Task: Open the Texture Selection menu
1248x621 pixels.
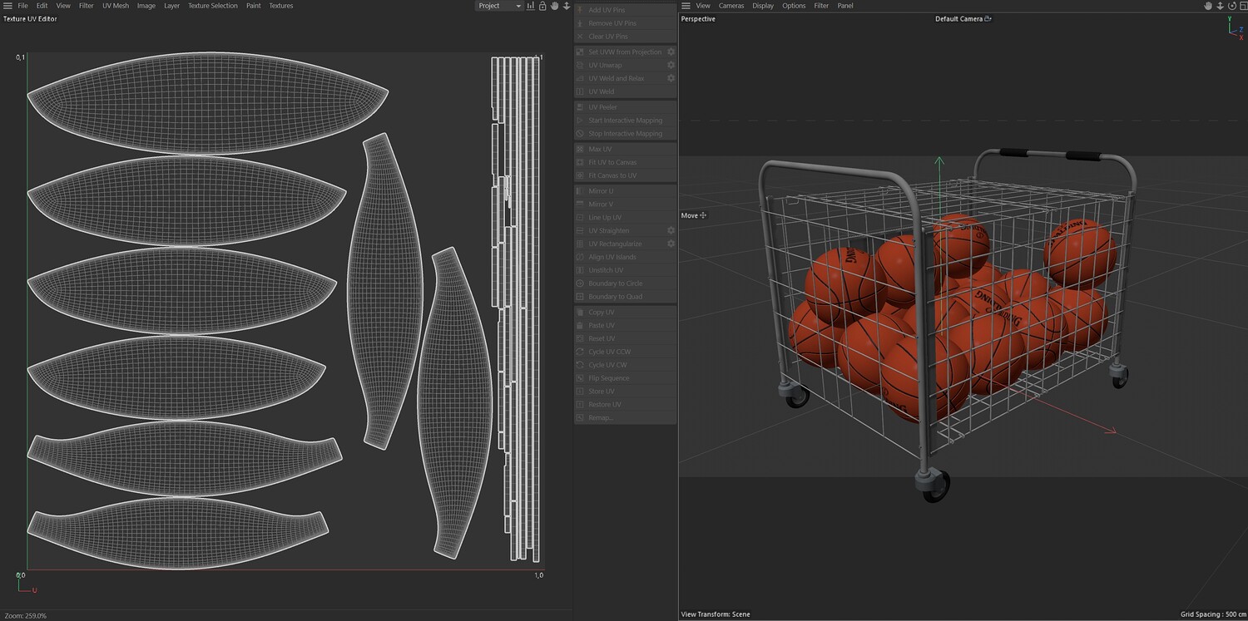Action: (212, 6)
